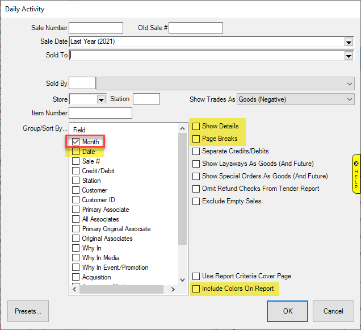Enable the Show Details checkbox
The height and width of the screenshot is (330, 361).
coord(196,126)
